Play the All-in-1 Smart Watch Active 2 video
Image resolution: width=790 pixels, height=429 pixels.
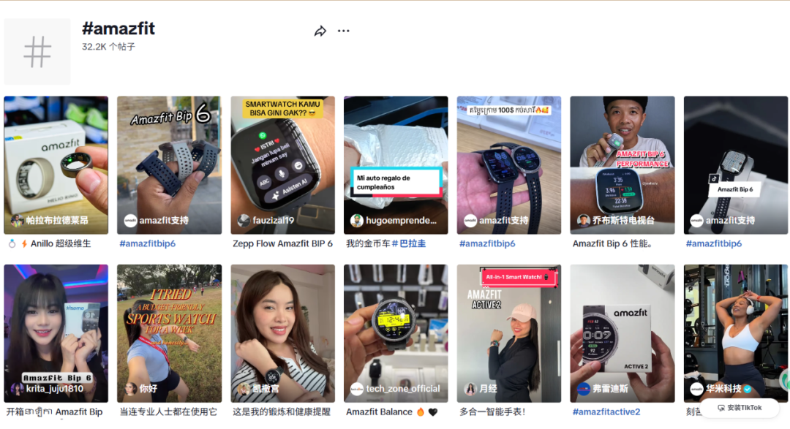[509, 333]
